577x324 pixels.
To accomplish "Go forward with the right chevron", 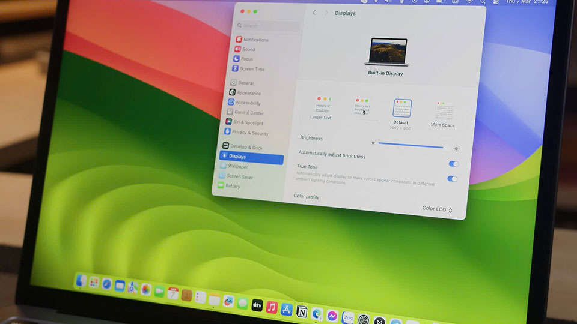I will (326, 13).
